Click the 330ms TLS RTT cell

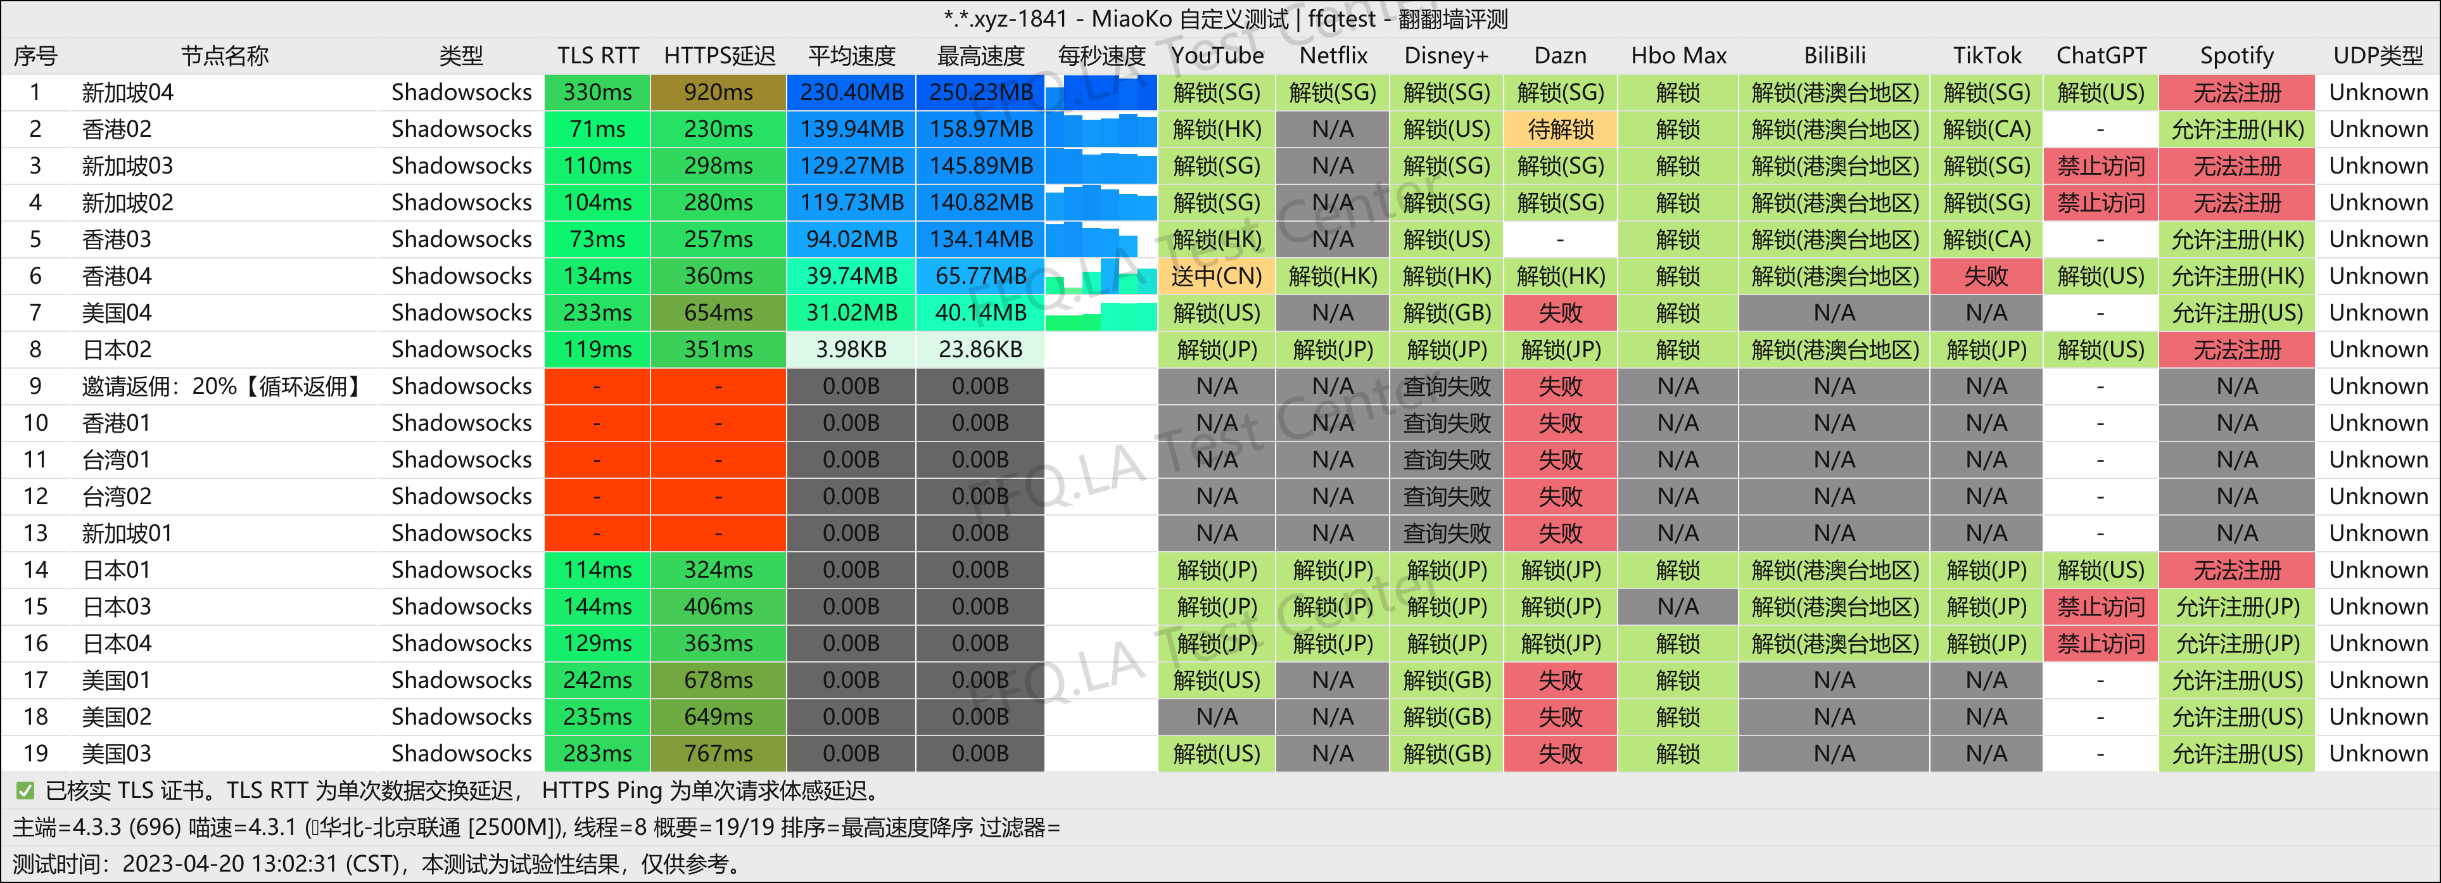597,93
